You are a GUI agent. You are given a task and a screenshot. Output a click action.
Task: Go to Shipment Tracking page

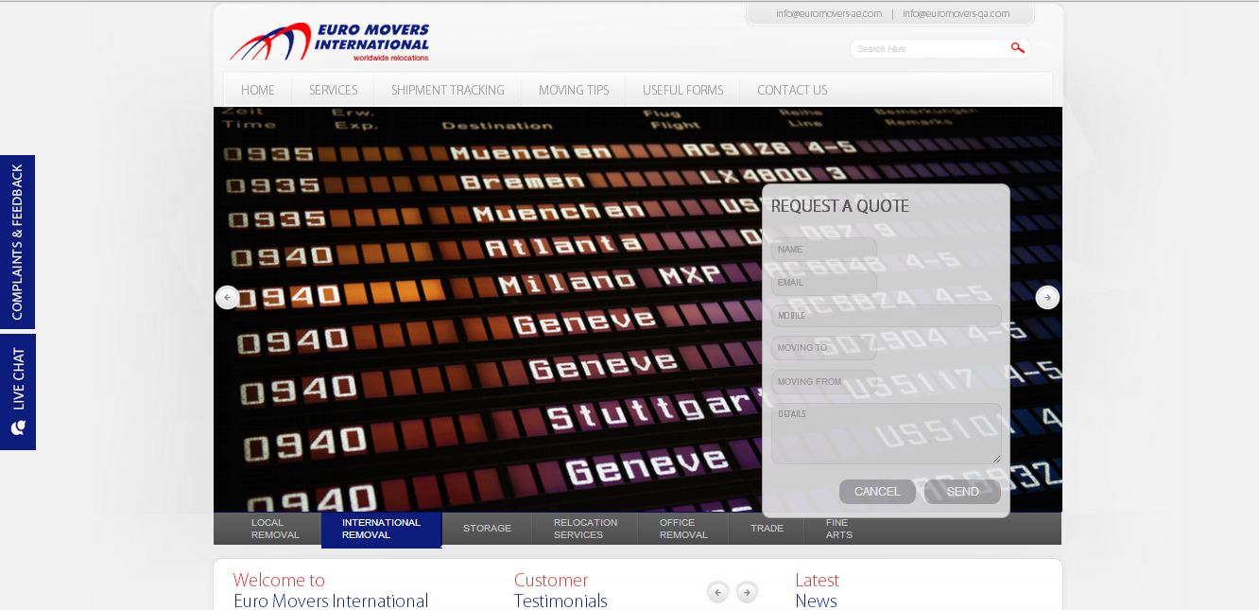(447, 91)
